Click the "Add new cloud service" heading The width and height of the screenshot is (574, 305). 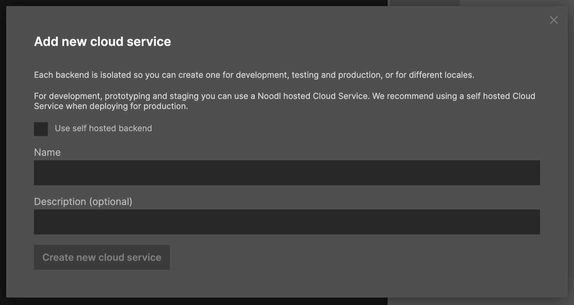[102, 42]
